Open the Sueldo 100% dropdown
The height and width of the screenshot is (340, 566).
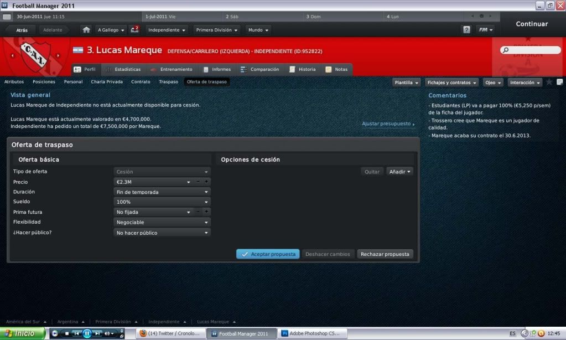[162, 202]
